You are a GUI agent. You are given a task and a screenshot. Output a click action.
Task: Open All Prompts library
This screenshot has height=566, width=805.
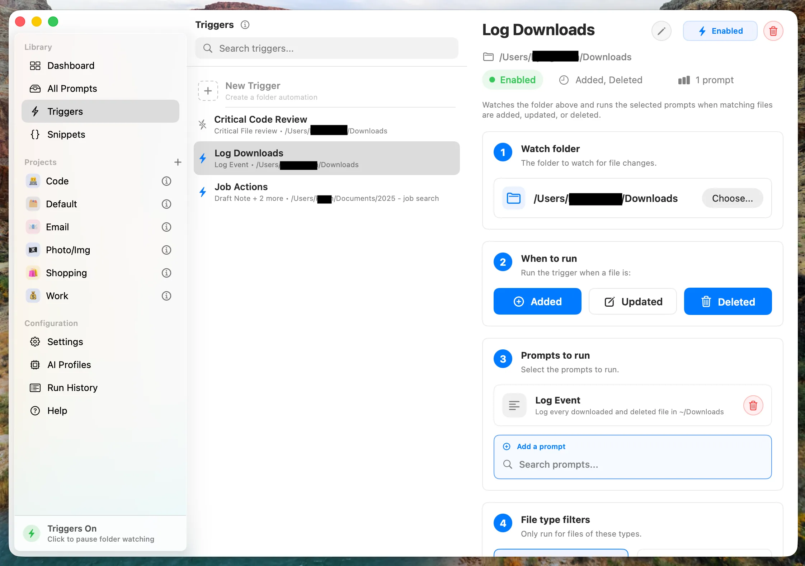tap(100, 89)
